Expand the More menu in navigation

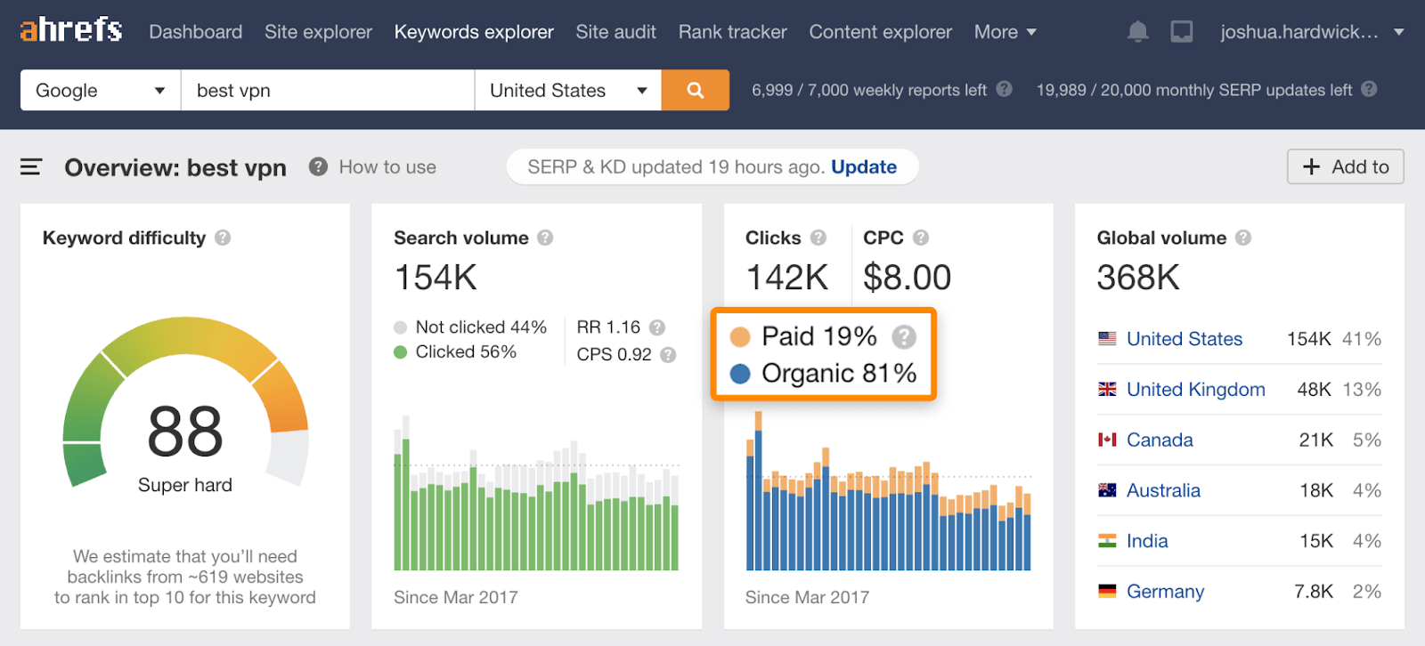(x=1005, y=32)
